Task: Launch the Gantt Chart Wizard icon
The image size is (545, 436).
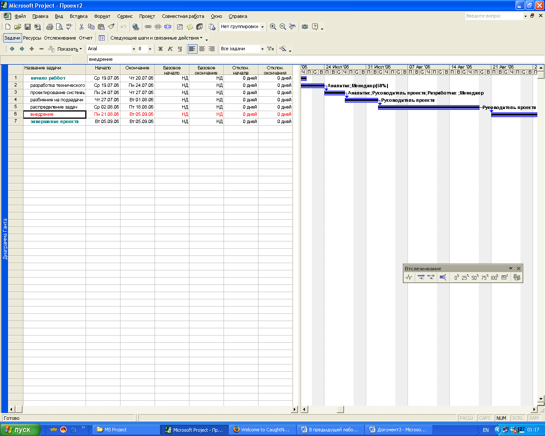Action: 283,49
